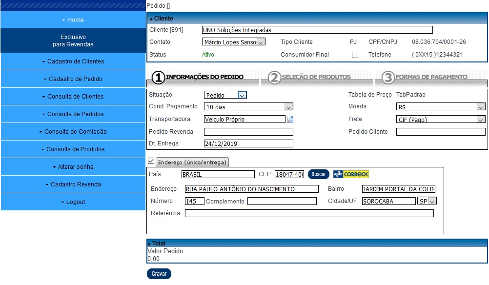Toggle the Consumidor Final checkbox

[x=355, y=55]
